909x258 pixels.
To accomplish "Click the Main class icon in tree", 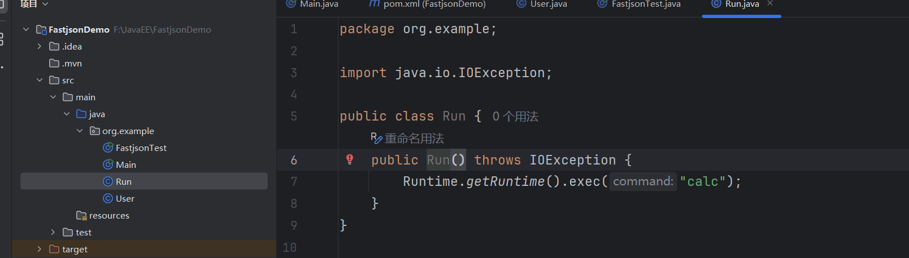I will click(108, 164).
